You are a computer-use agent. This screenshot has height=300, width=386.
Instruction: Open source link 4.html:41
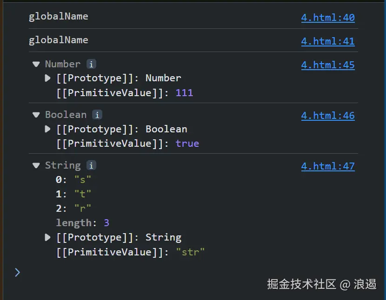327,41
